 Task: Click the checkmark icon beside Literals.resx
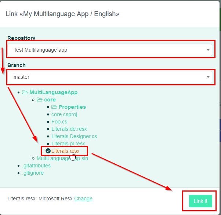coord(48,151)
